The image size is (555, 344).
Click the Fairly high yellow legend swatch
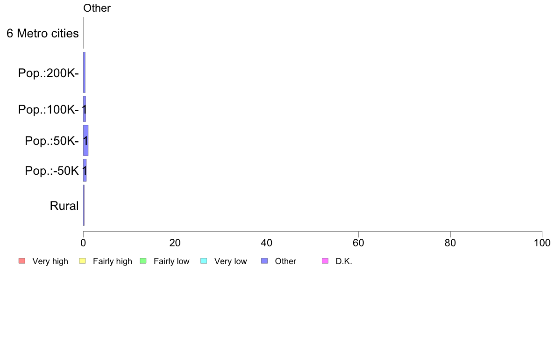tap(83, 261)
